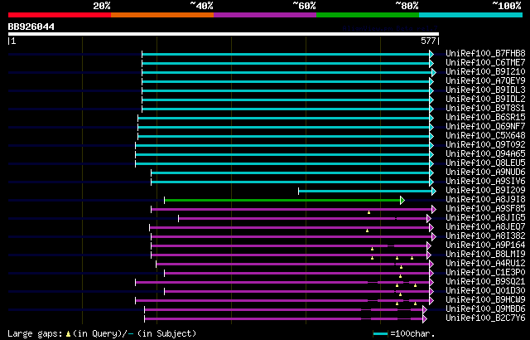This screenshot has width=530, height=340.
Task: Select the UniRef100_B8LMI9 label
Action: tap(485, 255)
